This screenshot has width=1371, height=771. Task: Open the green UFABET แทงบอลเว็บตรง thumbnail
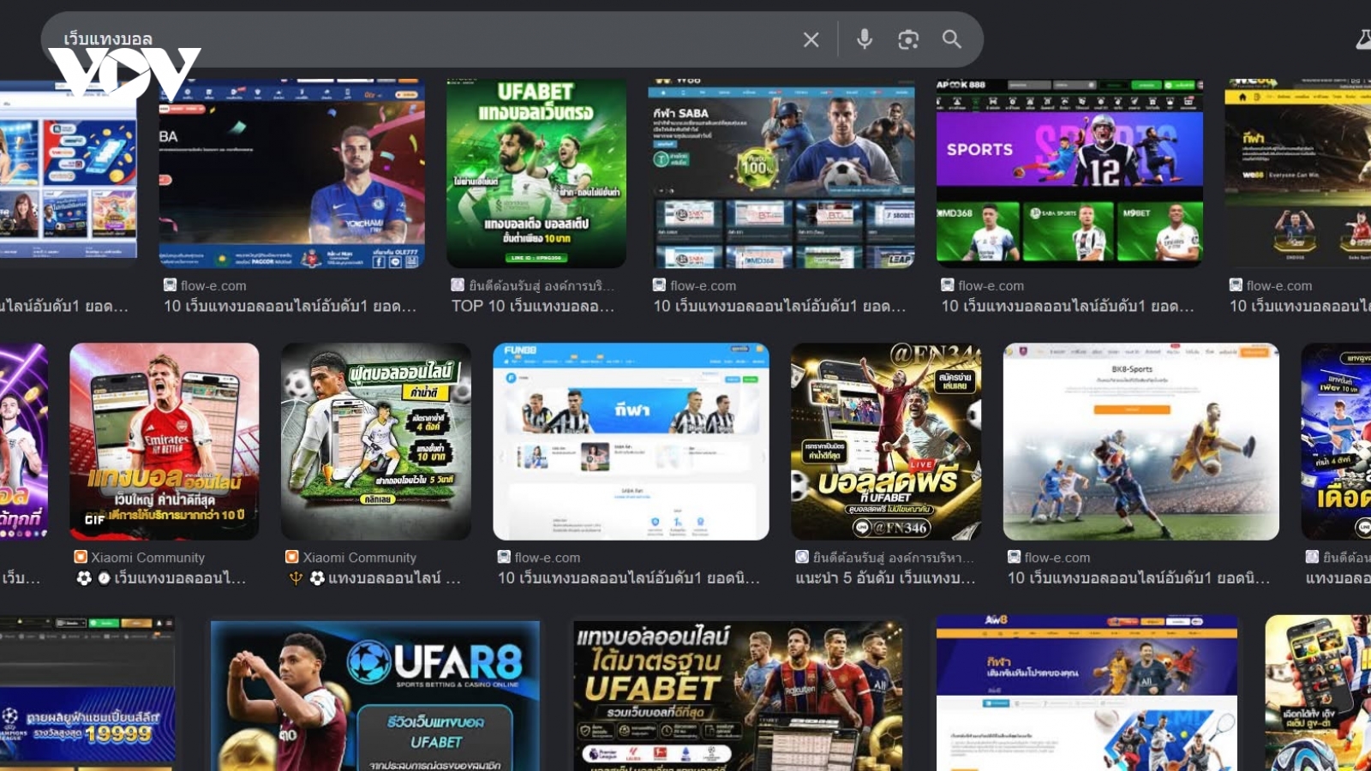[x=536, y=174]
